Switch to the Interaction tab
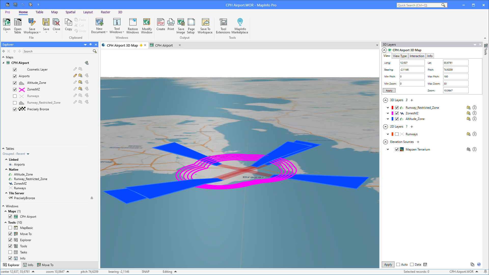Viewport: 489px width, 275px height. [x=417, y=56]
